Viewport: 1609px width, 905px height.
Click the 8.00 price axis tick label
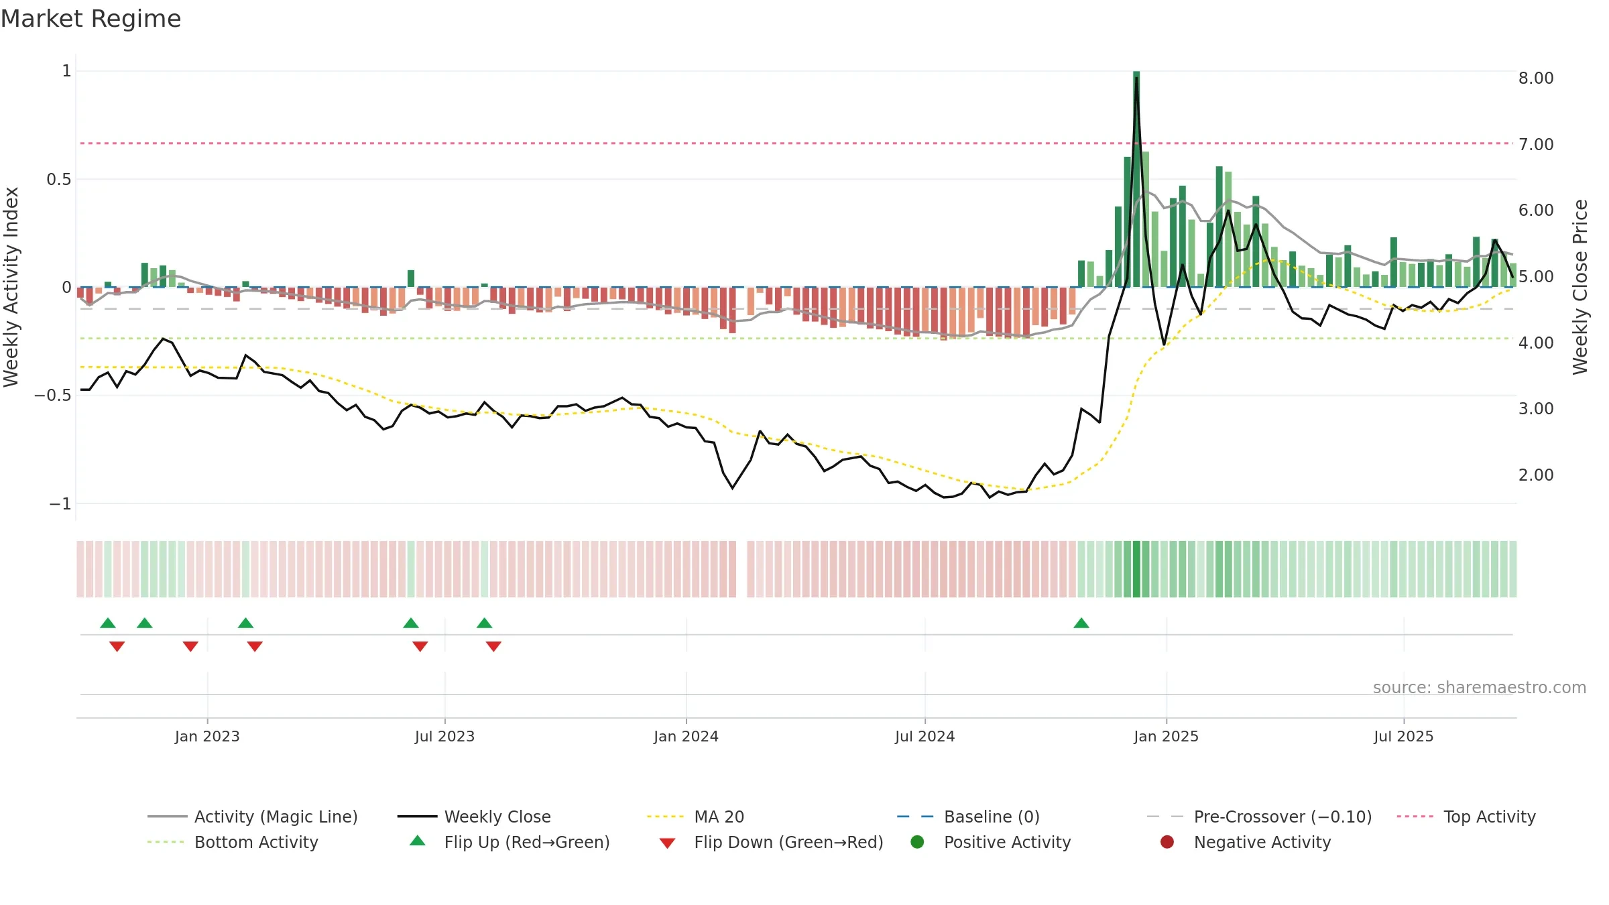tap(1536, 78)
